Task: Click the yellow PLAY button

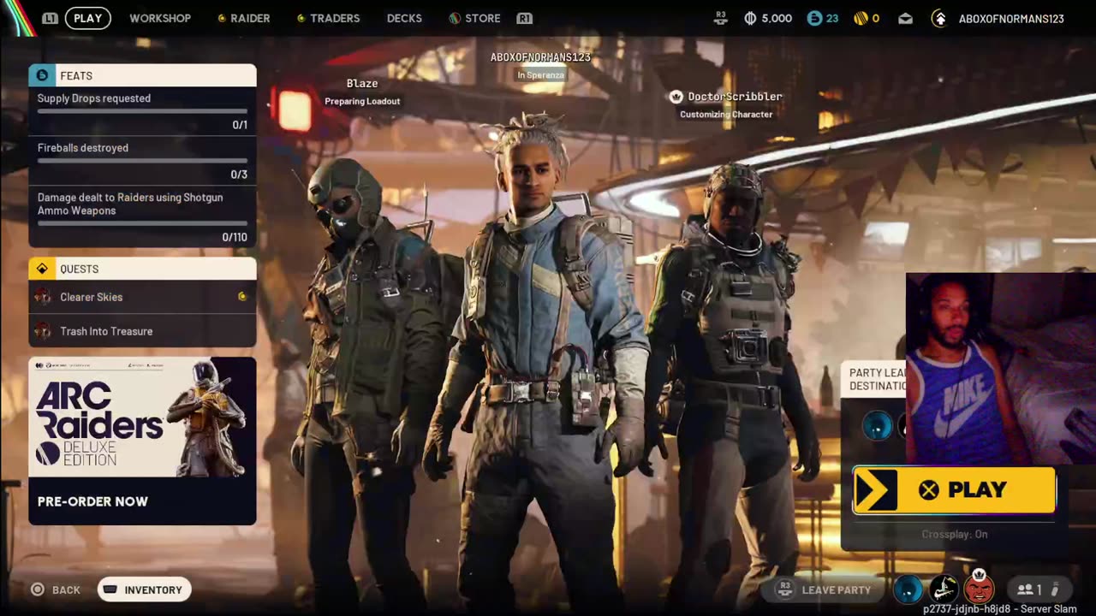Action: click(954, 489)
